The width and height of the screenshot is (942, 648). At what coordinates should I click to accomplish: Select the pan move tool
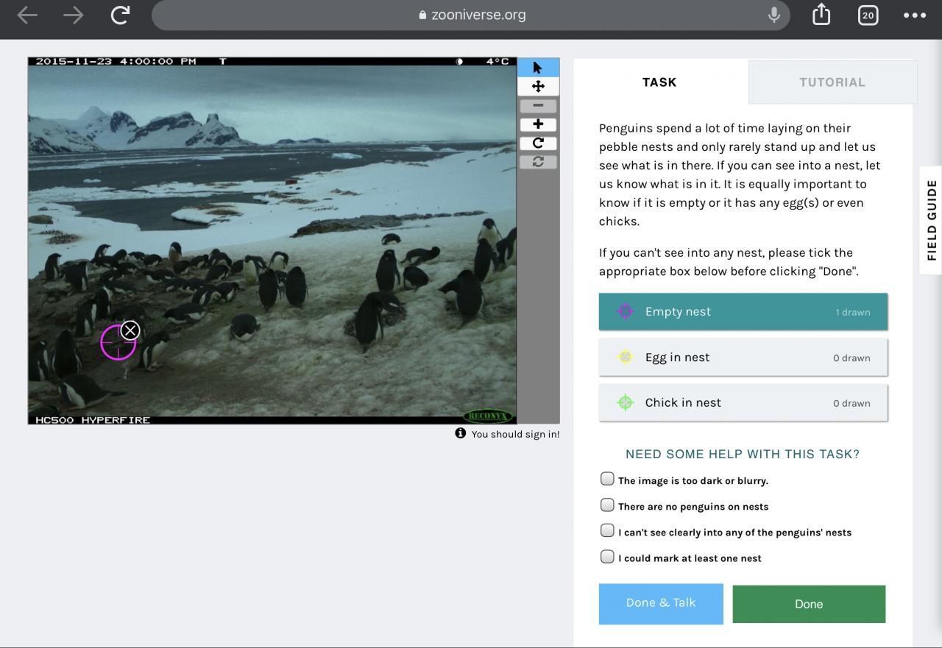pos(538,87)
